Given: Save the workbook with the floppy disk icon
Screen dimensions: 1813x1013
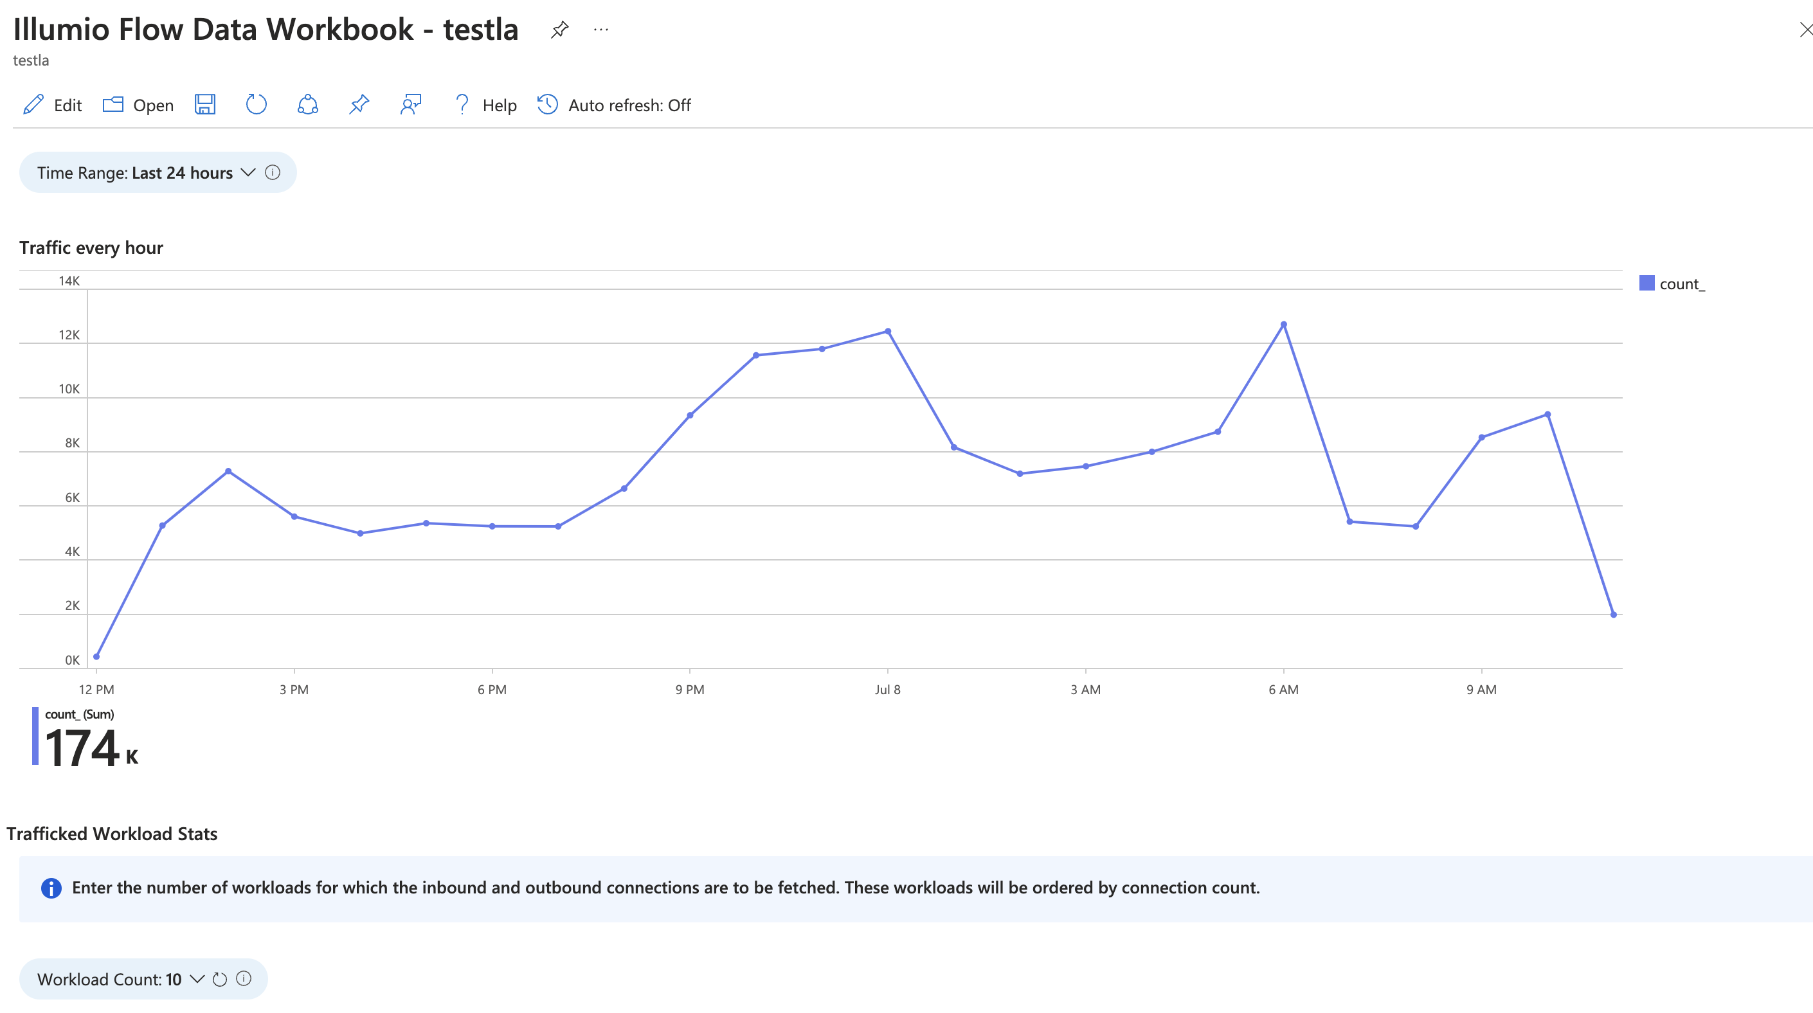Looking at the screenshot, I should tap(205, 105).
